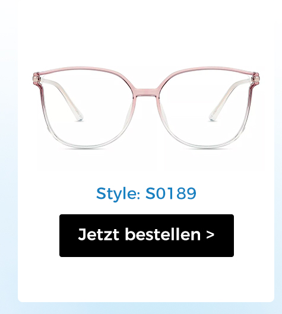The image size is (282, 314).
Task: Click the left metal hinge of the frame
Action: [36, 78]
